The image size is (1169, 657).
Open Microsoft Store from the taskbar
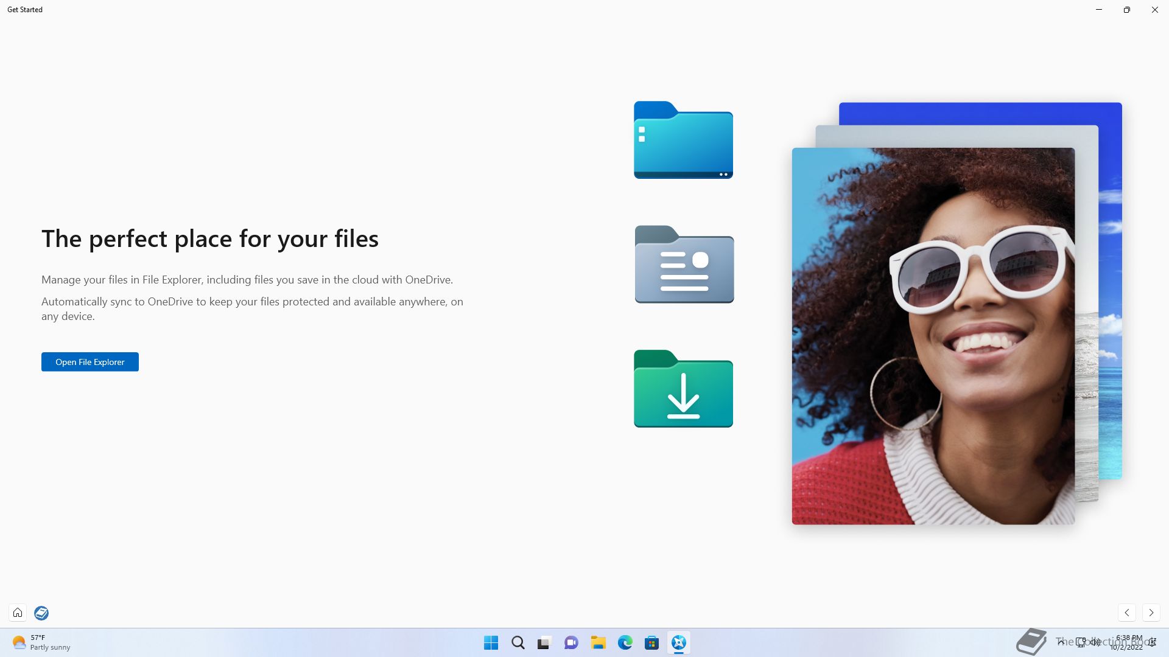tap(651, 642)
